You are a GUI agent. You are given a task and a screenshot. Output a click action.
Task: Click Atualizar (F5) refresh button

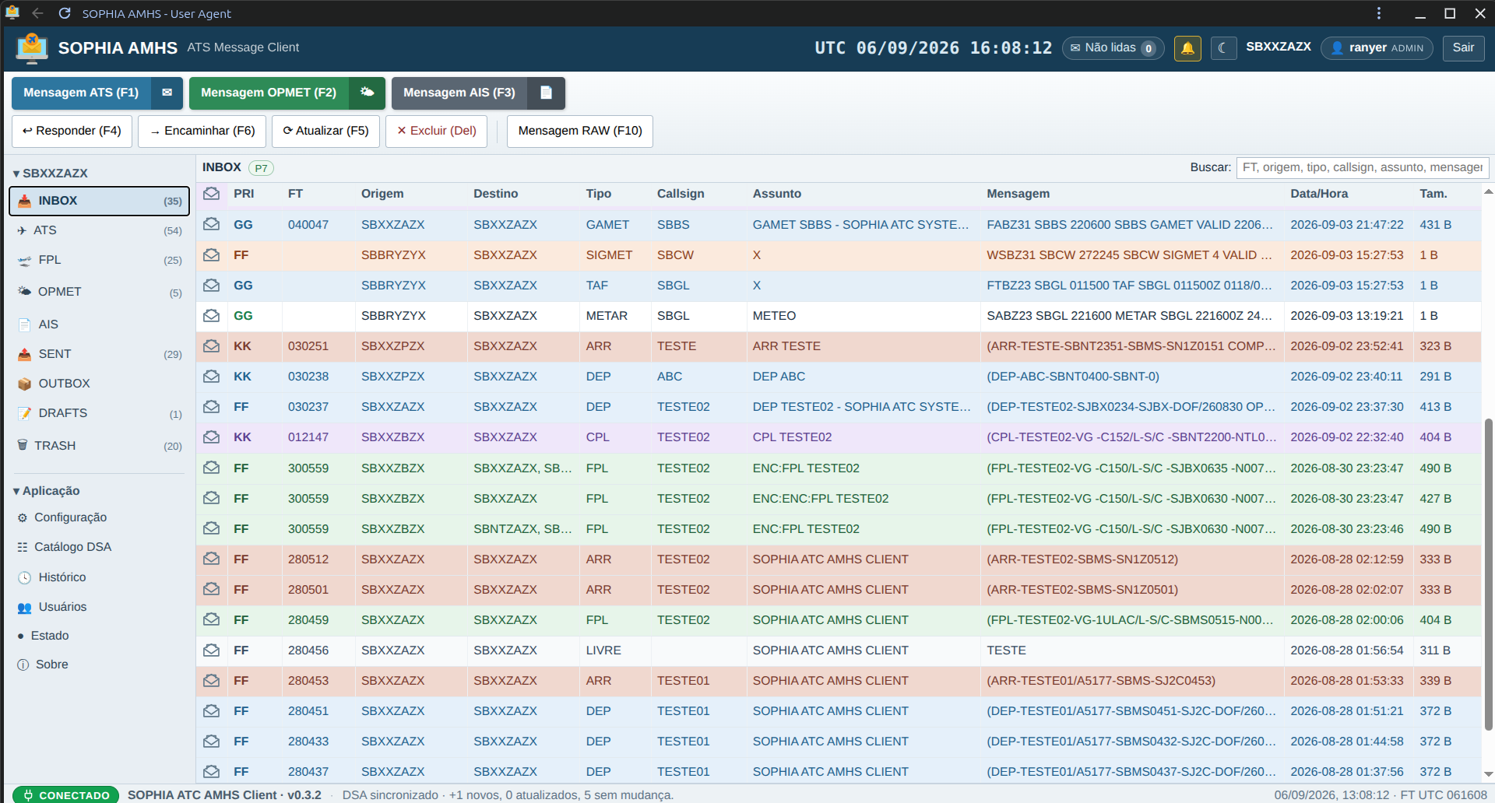[325, 131]
